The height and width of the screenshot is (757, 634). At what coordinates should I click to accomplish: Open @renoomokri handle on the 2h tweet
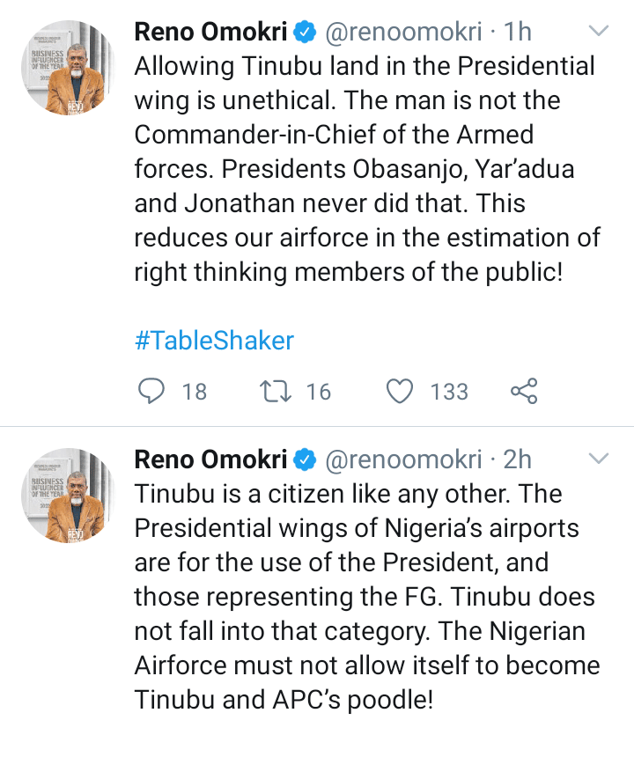(x=404, y=459)
